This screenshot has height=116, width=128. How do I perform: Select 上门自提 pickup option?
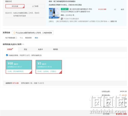click(x=35, y=6)
